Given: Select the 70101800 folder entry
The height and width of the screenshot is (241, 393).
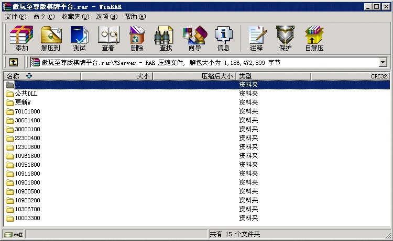Looking at the screenshot, I should coord(27,111).
